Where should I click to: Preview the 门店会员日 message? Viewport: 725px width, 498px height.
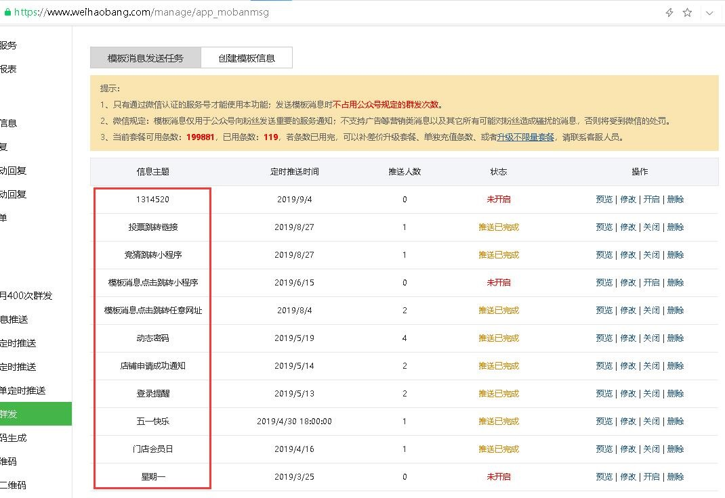click(604, 449)
